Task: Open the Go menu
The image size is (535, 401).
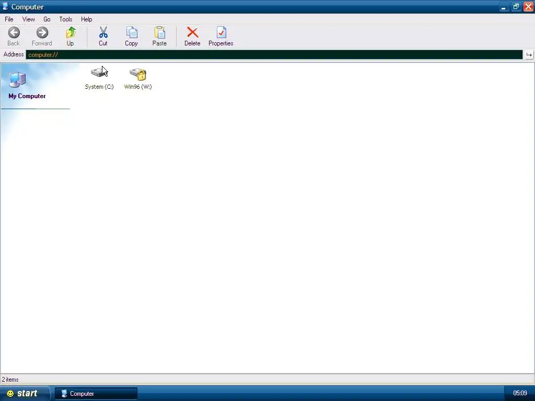Action: [46, 19]
